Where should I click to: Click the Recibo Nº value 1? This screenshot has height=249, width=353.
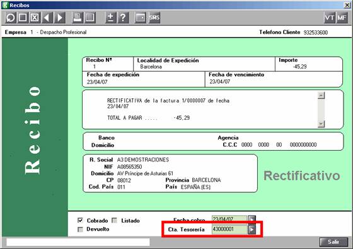(x=95, y=67)
